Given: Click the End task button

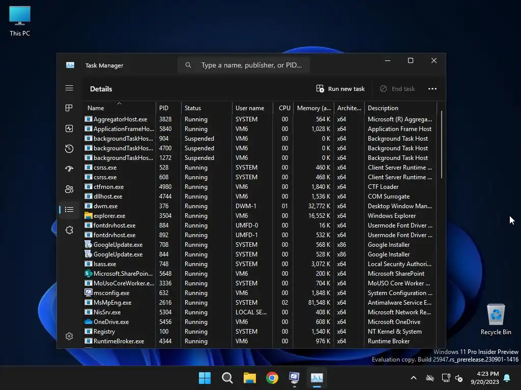Looking at the screenshot, I should pos(397,89).
